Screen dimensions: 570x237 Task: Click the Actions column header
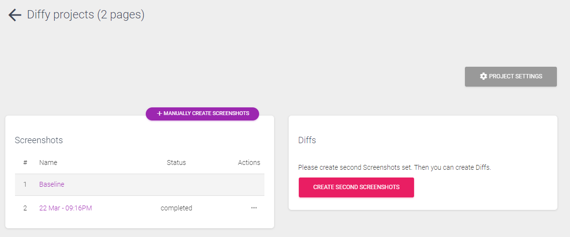(249, 163)
